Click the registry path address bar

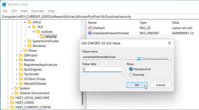[100, 17]
